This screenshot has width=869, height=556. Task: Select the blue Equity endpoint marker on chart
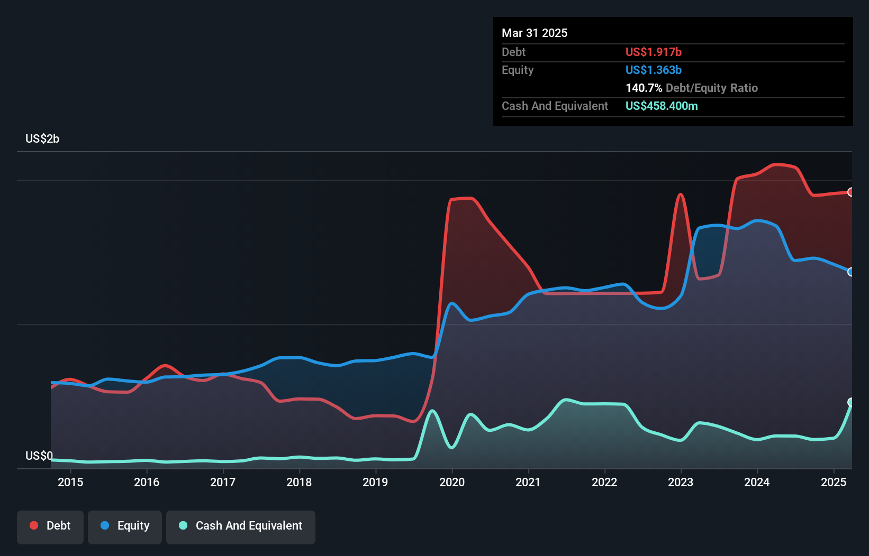click(x=851, y=272)
